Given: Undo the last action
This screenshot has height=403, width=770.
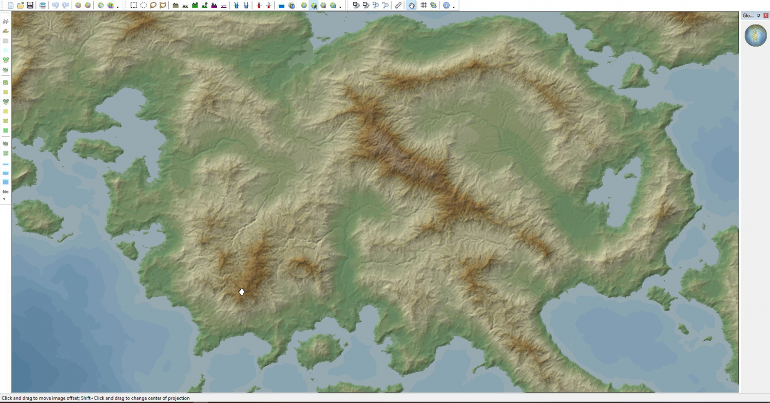Looking at the screenshot, I should [x=55, y=5].
